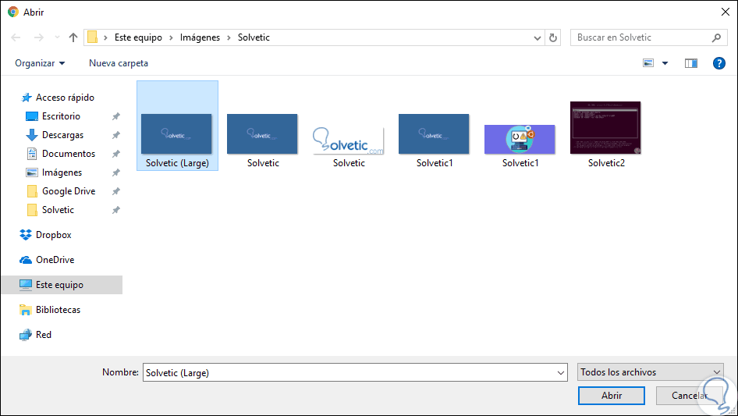738x416 pixels.
Task: Select the second blue Solvetic thumbnail
Action: pyautogui.click(x=262, y=133)
